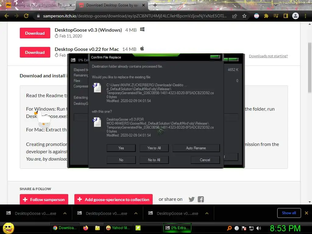Click the Windows platform icon
The height and width of the screenshot is (234, 312).
point(142,30)
